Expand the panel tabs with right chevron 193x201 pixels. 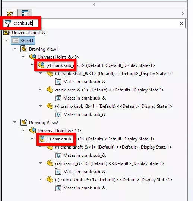pos(183,13)
